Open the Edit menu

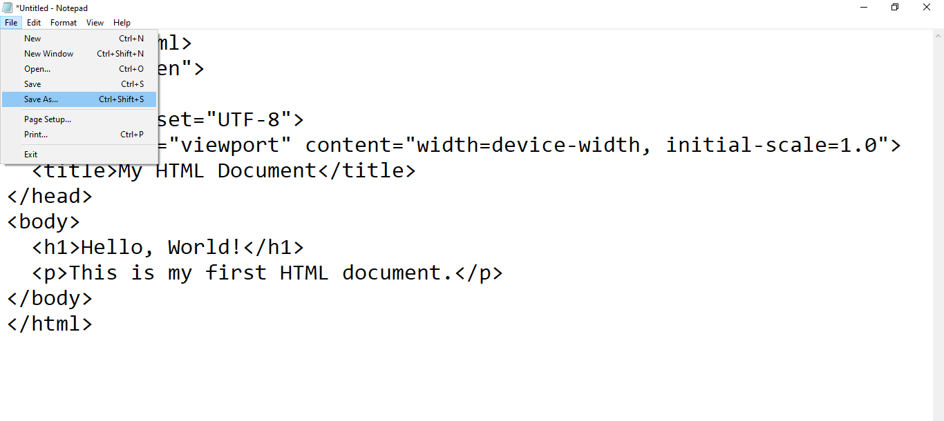[x=34, y=23]
